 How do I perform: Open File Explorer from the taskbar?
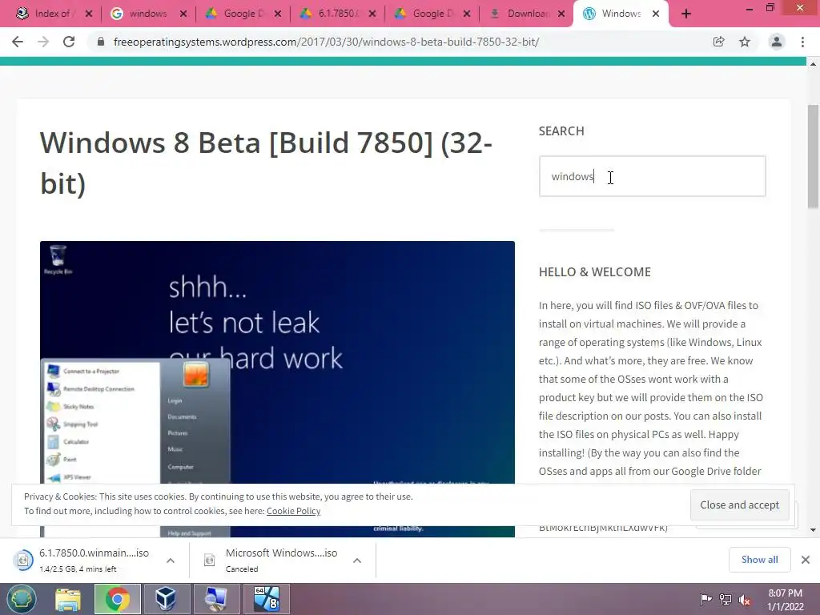tap(68, 599)
